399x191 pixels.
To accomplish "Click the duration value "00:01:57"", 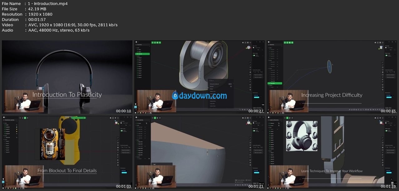I will 37,20.
